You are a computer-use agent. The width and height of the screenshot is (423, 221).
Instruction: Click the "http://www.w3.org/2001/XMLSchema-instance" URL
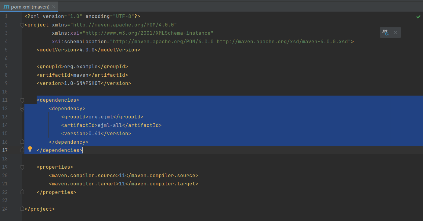148,33
